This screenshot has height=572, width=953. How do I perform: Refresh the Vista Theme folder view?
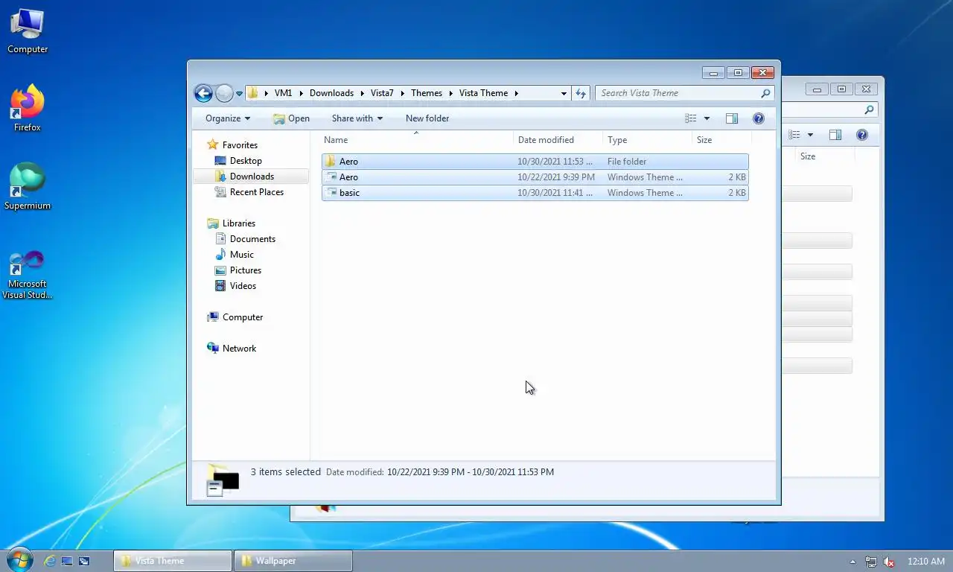pos(581,93)
